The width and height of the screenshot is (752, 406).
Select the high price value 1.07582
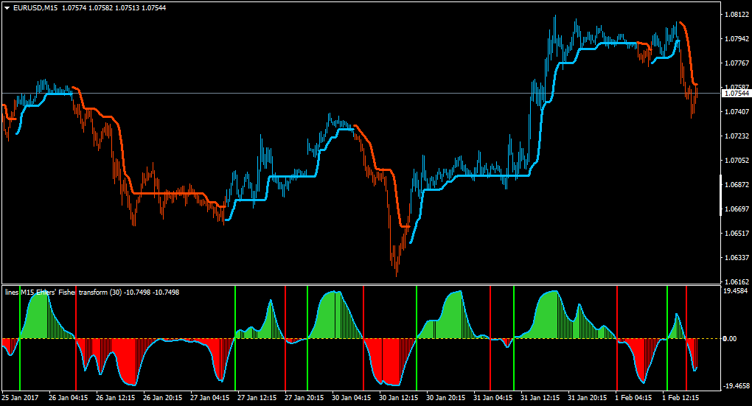[x=101, y=8]
